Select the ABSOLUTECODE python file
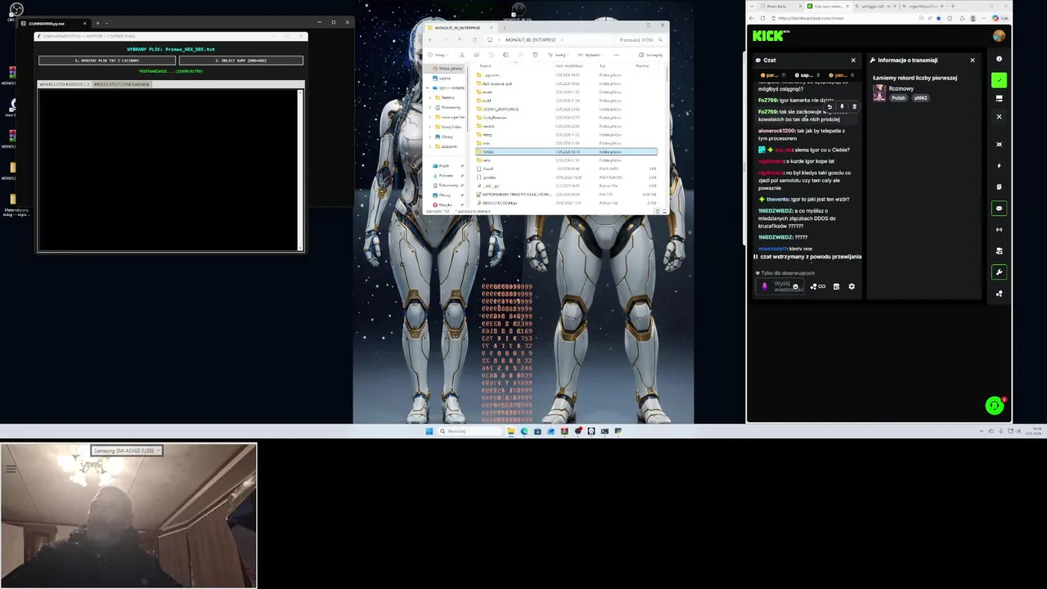 [566, 203]
